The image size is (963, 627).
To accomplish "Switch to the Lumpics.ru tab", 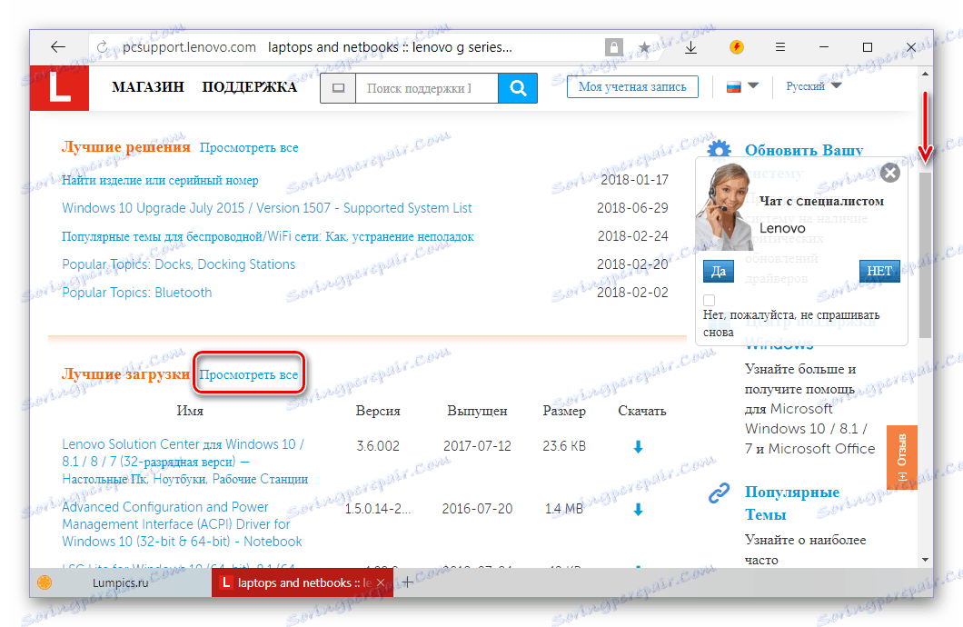I will click(120, 582).
